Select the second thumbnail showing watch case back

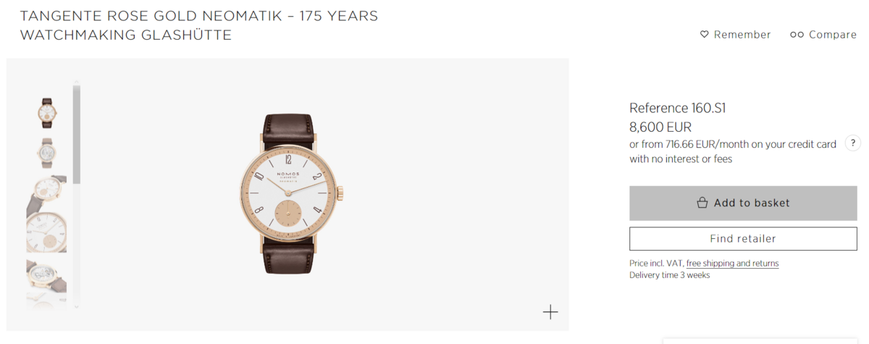click(47, 153)
